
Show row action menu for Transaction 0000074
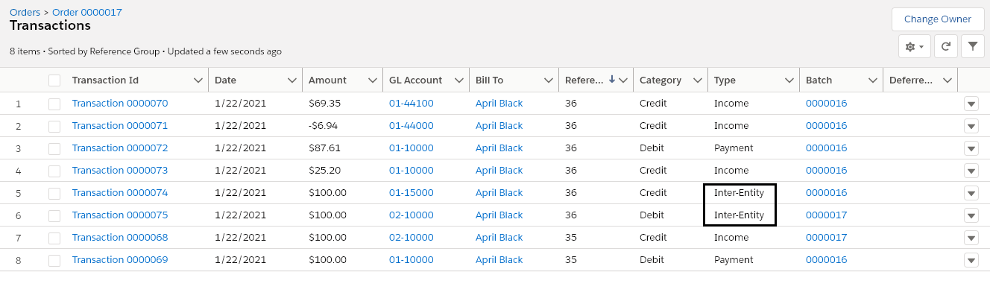pos(971,193)
